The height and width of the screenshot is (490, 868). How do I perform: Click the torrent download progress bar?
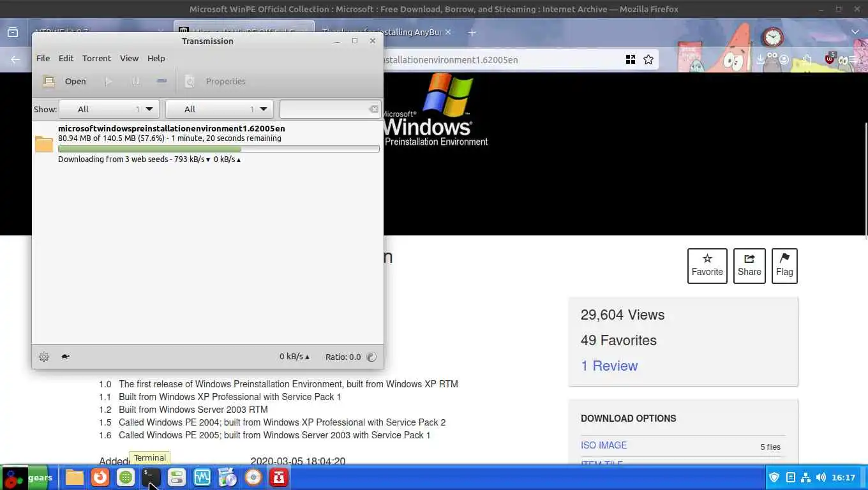[x=219, y=149]
